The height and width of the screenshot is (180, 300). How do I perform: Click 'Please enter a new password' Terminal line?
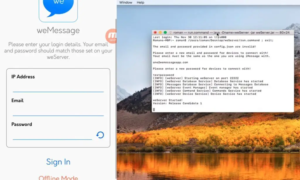[x=202, y=69]
